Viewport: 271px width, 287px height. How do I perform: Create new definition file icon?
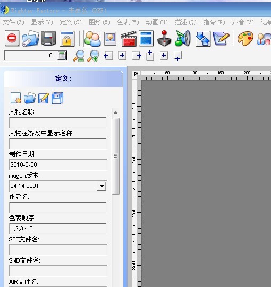click(x=16, y=98)
